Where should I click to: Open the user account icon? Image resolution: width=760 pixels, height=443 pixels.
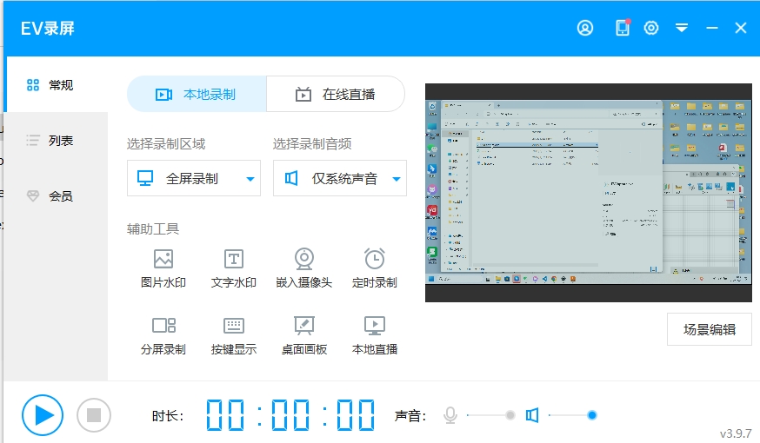(585, 28)
